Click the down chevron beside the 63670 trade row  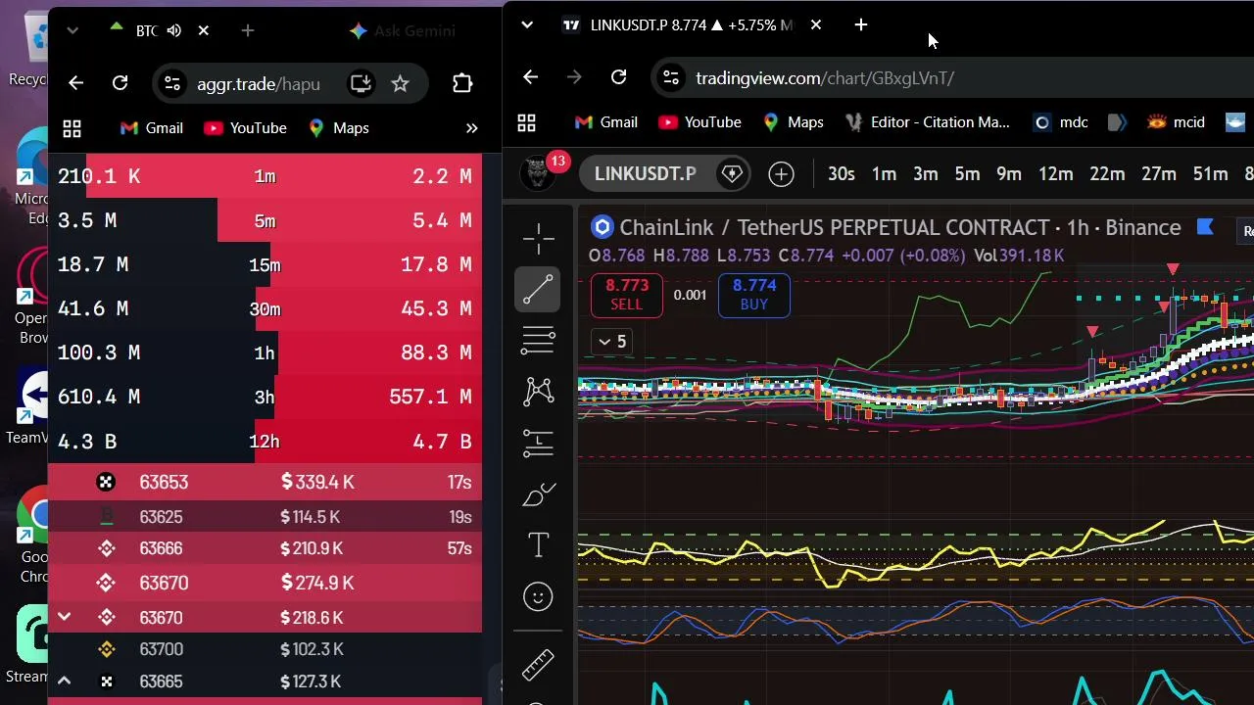point(64,617)
